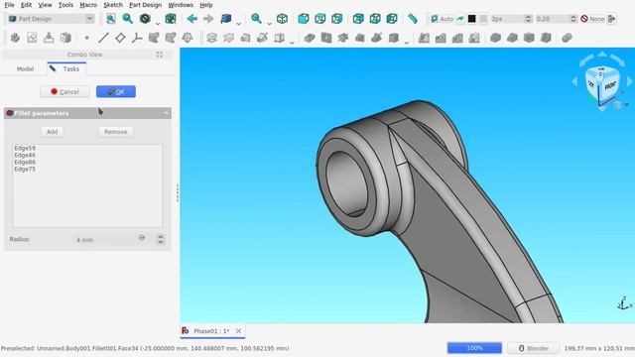
Task: Click Fit selection magnifier icon
Action: (128, 19)
